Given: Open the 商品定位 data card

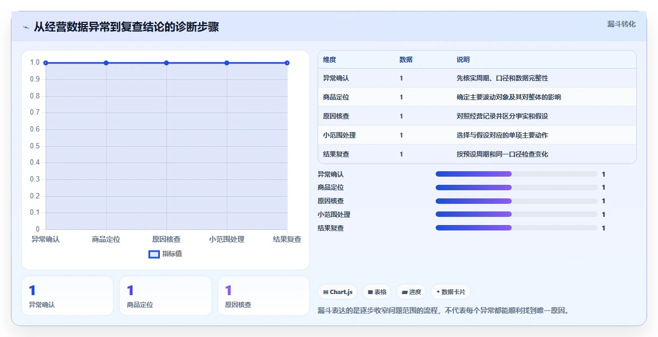Looking at the screenshot, I should click(x=165, y=296).
